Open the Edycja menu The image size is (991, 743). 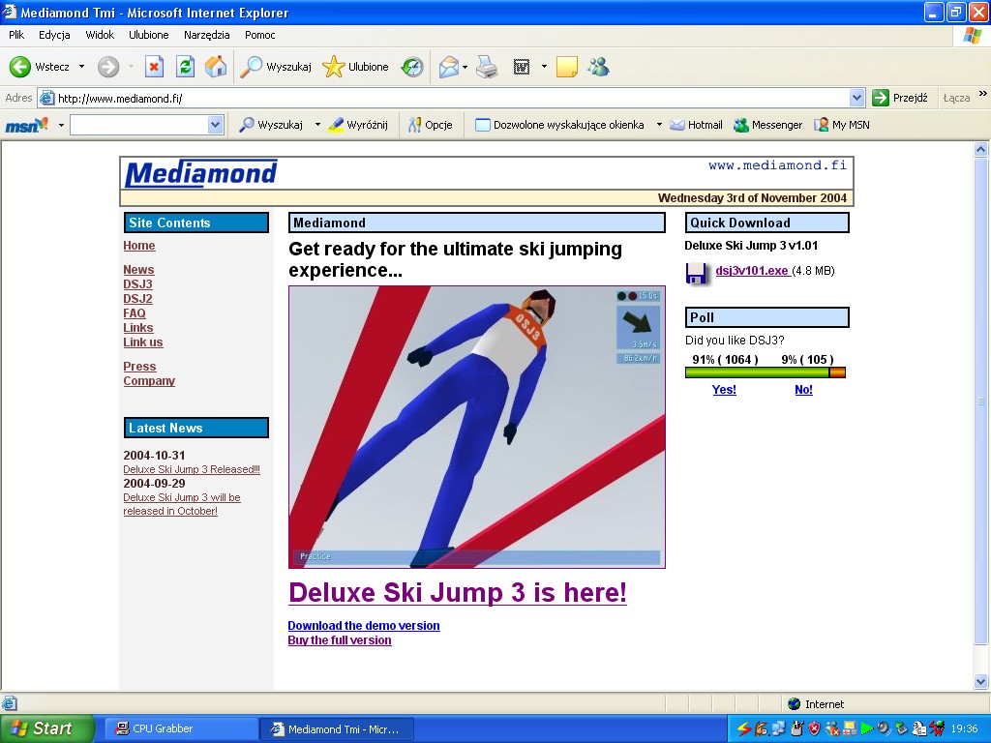point(54,35)
